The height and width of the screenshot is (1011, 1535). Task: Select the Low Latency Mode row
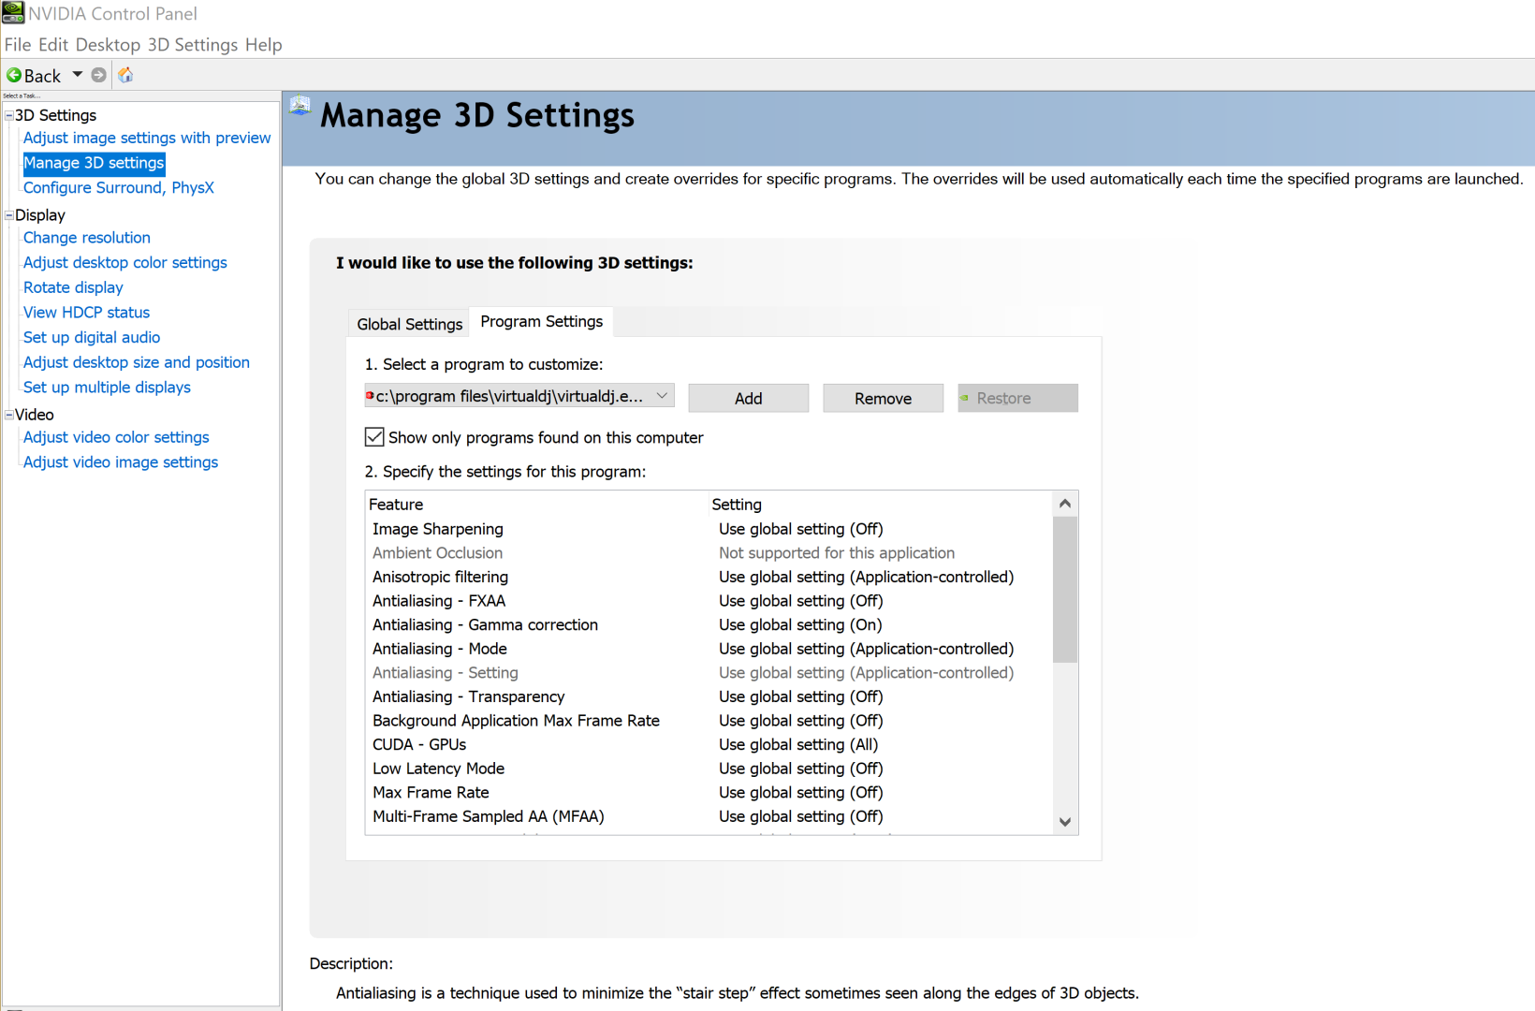[709, 769]
